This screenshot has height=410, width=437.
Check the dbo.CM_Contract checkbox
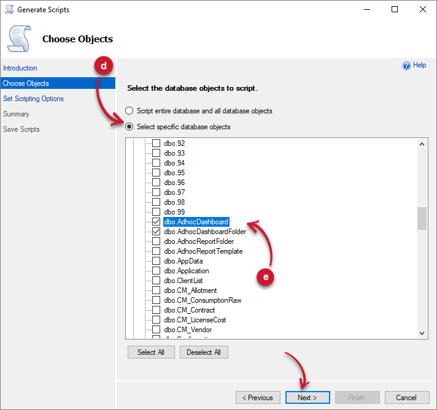coord(156,309)
